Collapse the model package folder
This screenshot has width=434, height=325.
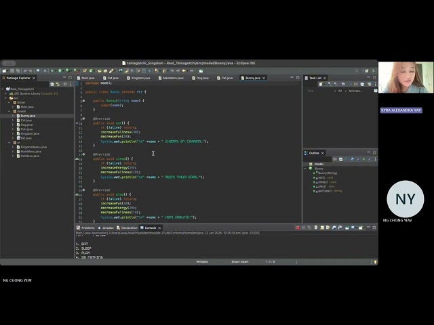(x=9, y=111)
